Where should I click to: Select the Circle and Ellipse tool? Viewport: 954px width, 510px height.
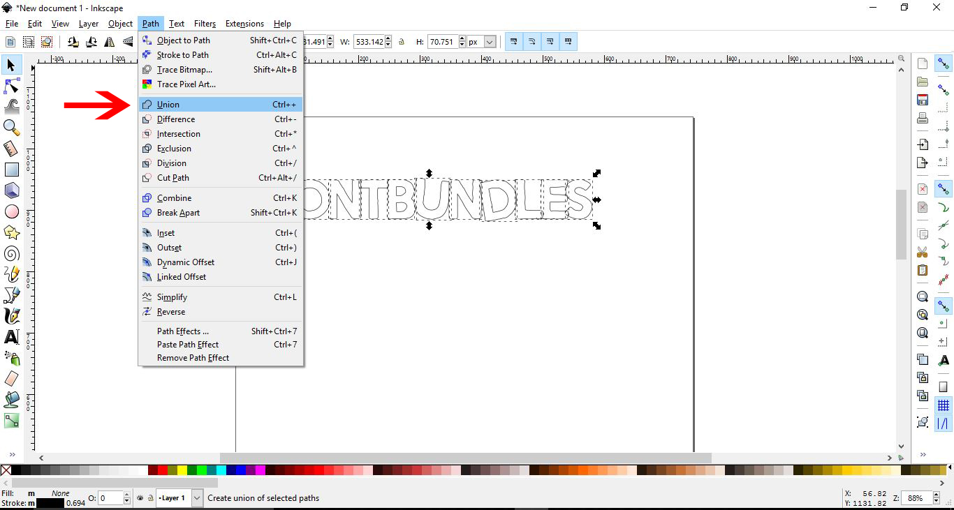pos(11,211)
